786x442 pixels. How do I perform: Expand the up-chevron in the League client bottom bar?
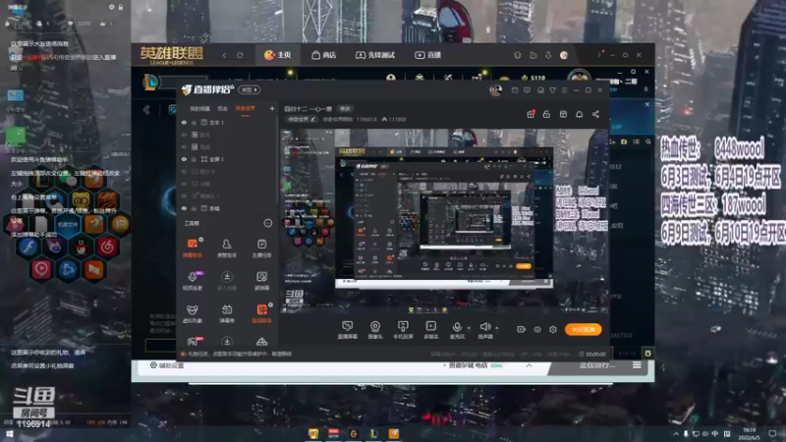(529, 365)
